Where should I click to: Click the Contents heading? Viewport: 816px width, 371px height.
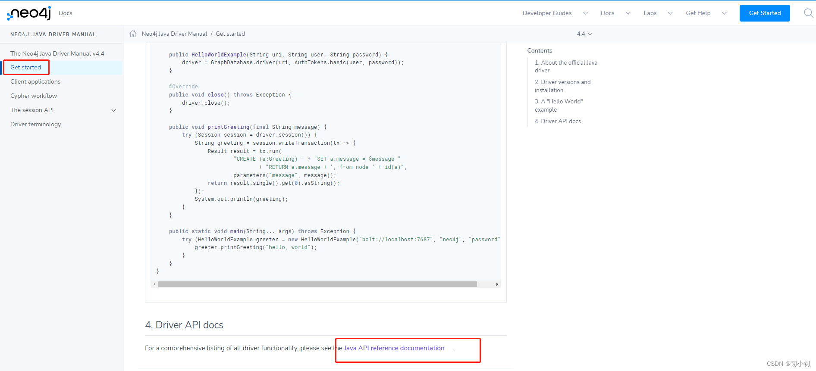tap(540, 50)
